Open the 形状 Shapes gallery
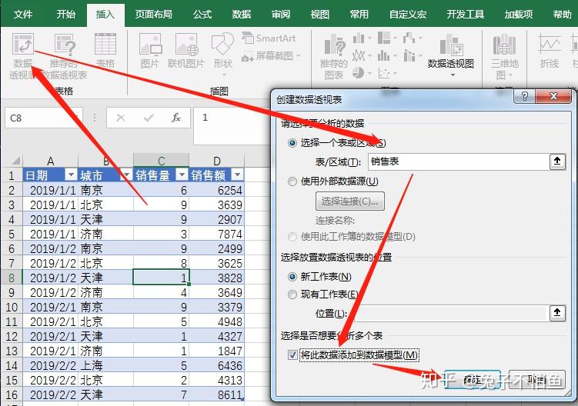The width and height of the screenshot is (578, 406). click(222, 45)
